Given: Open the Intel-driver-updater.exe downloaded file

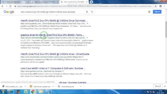Looking at the screenshot, I should pyautogui.click(x=40, y=86).
